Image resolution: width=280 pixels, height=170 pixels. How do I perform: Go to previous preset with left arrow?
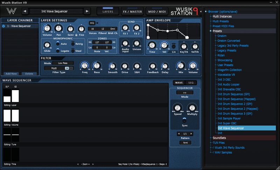tap(25, 11)
